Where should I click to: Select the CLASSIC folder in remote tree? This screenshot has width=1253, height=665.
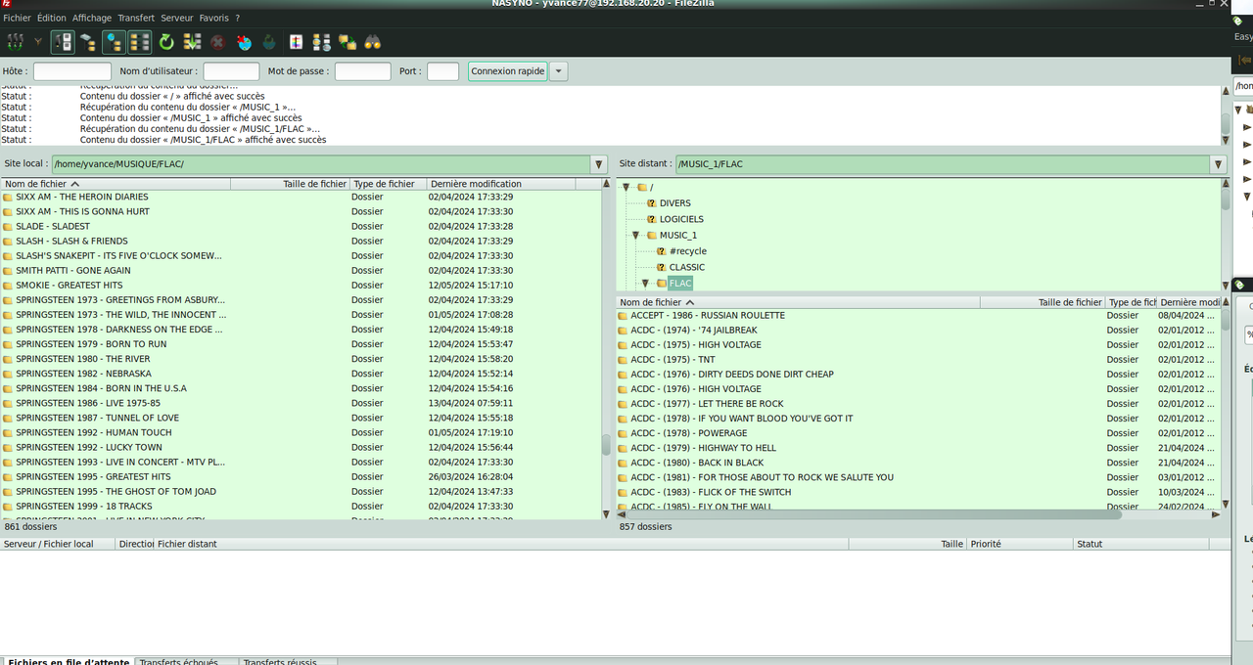click(687, 267)
